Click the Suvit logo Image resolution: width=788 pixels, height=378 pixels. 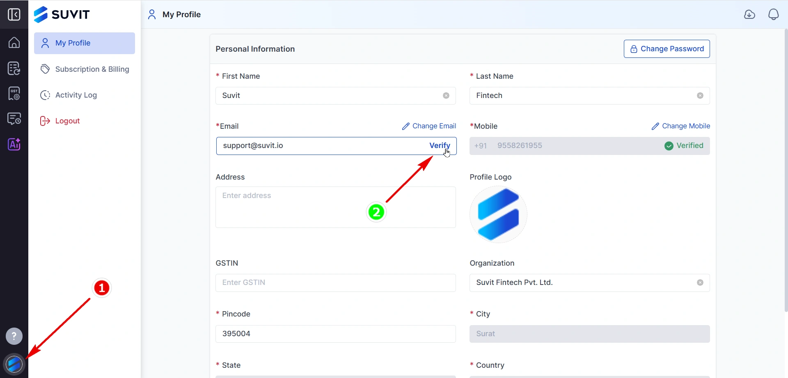(x=62, y=14)
